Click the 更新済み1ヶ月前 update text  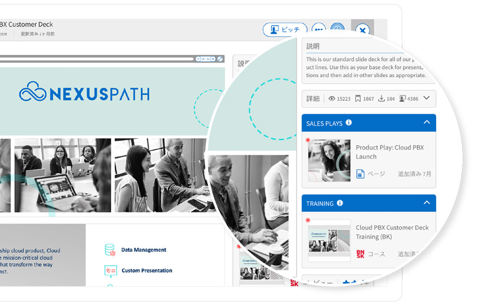click(x=37, y=34)
